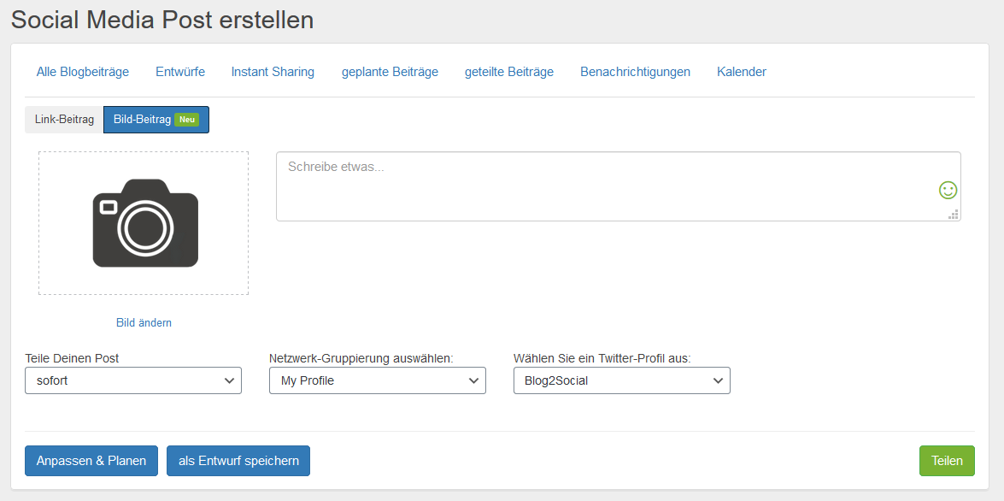Go to the Alle Blogbeiträge tab
This screenshot has height=501, width=1004.
(x=83, y=72)
